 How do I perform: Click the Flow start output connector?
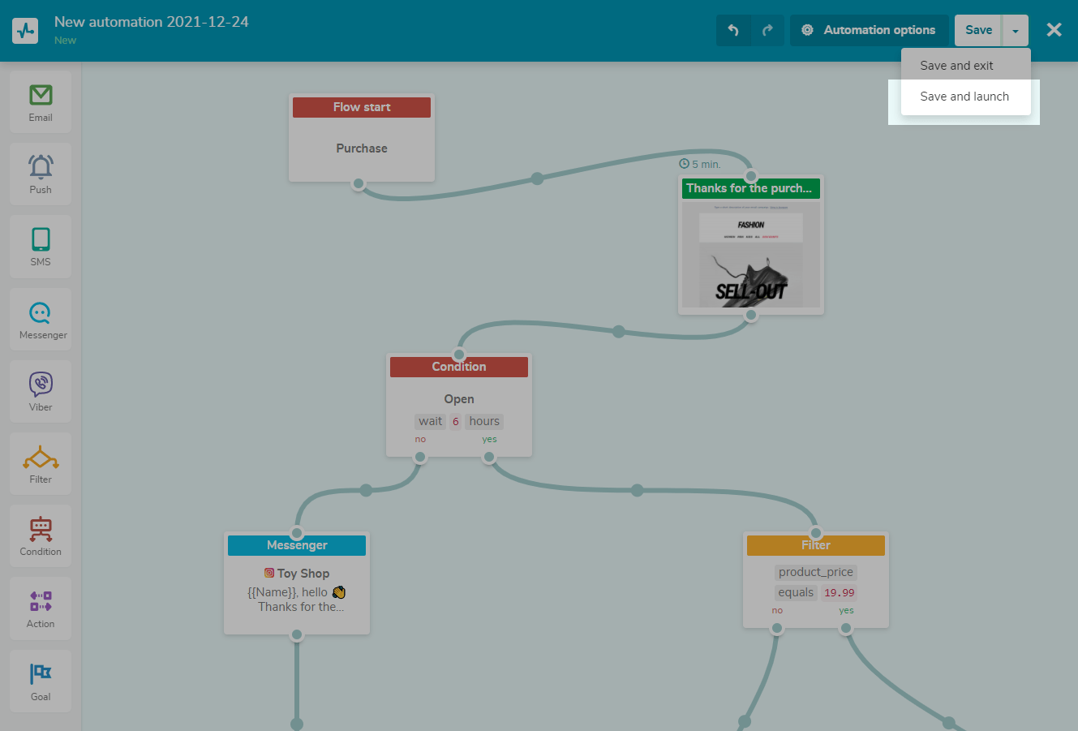click(x=359, y=183)
